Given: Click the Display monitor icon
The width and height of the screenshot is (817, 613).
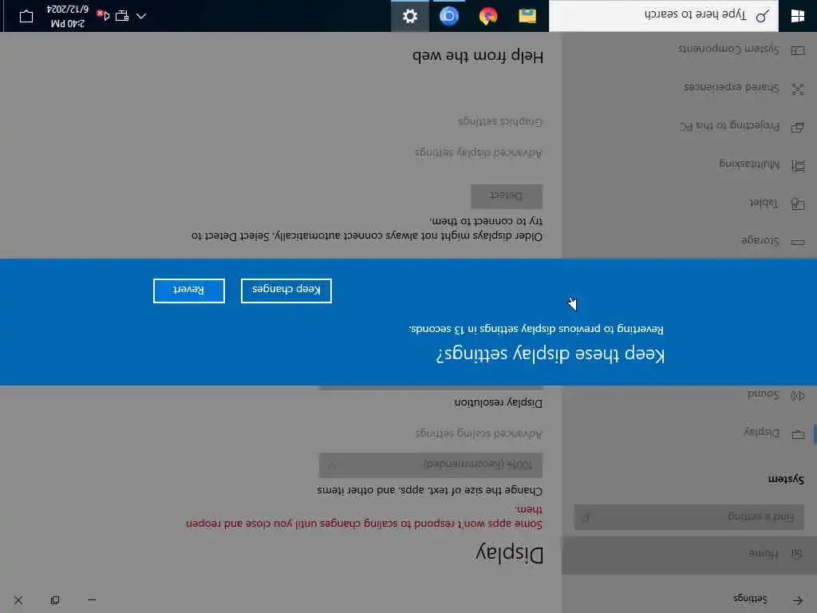Looking at the screenshot, I should point(798,434).
